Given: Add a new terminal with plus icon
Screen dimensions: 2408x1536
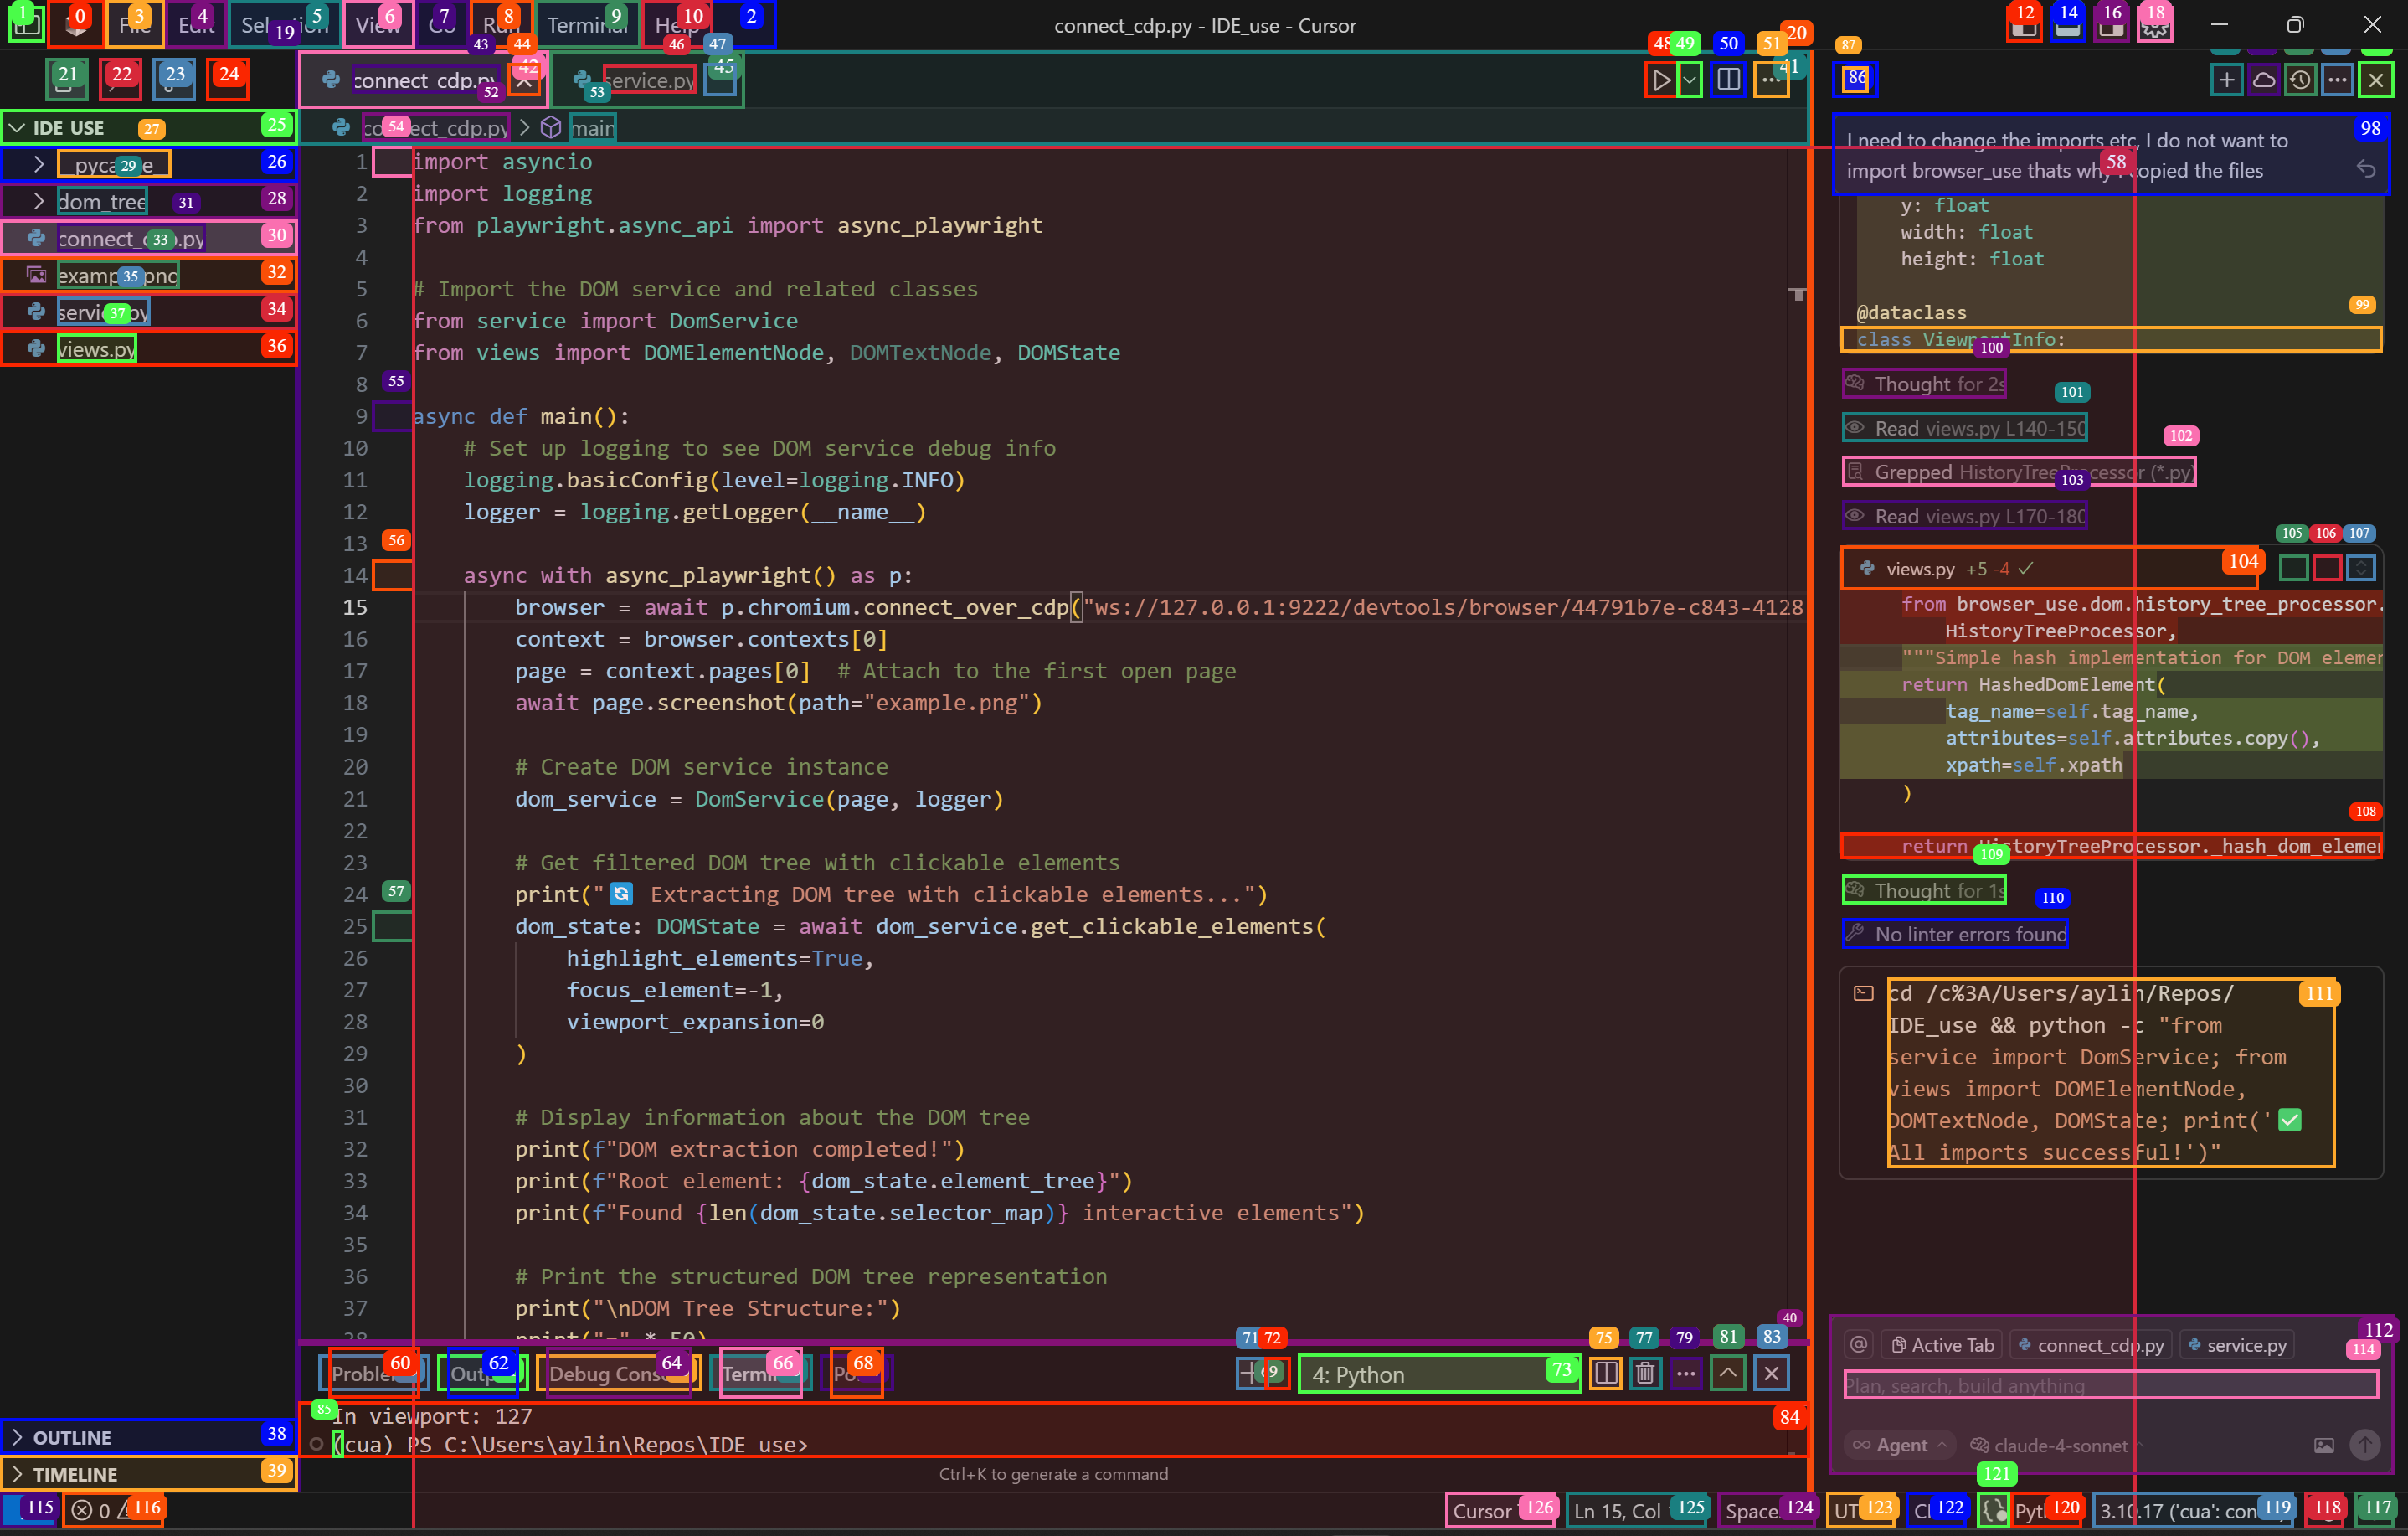Looking at the screenshot, I should pyautogui.click(x=1249, y=1373).
